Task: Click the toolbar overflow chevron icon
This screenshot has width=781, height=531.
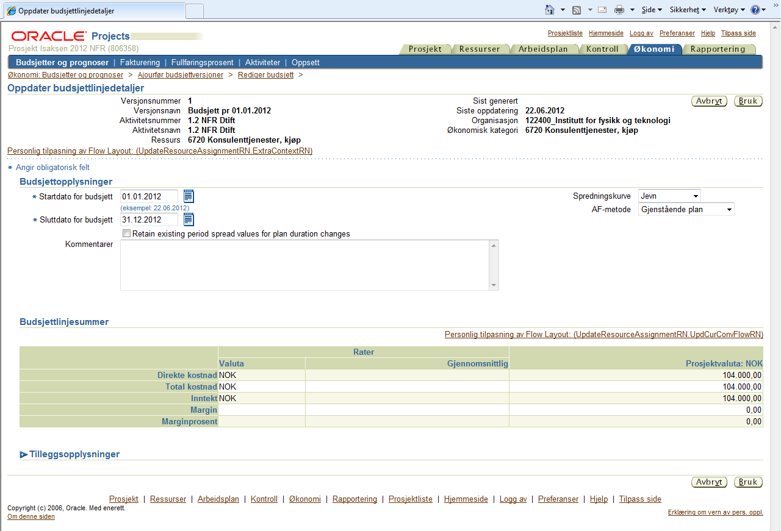Action: [775, 5]
